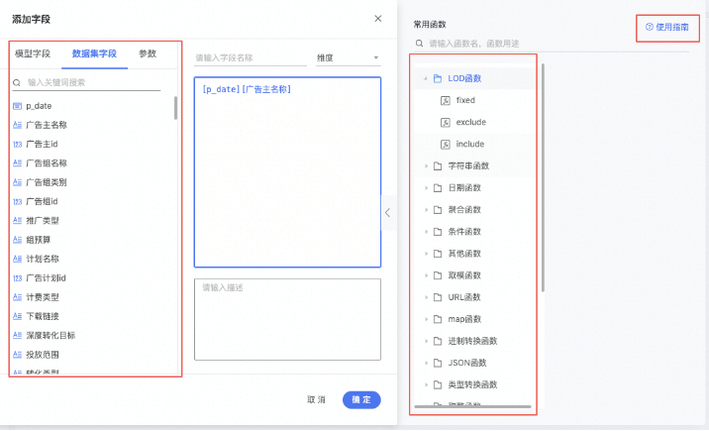Collapse the LOD函数 folder
This screenshot has height=431, width=709.
click(426, 78)
